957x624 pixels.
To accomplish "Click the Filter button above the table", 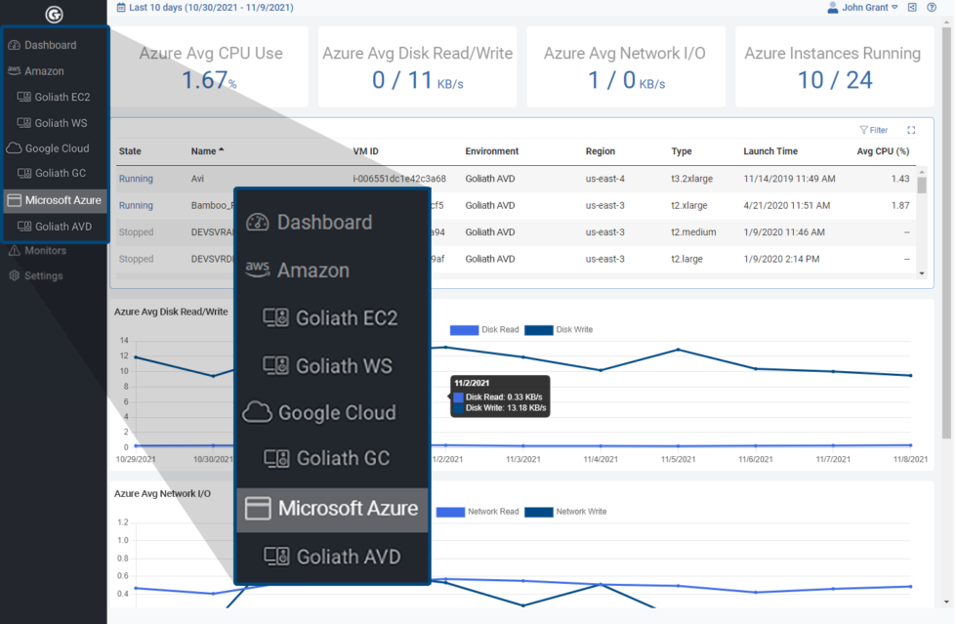I will 872,129.
